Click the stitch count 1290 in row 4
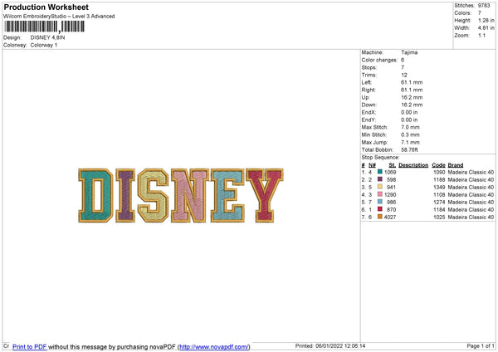The height and width of the screenshot is (352, 498). click(390, 195)
